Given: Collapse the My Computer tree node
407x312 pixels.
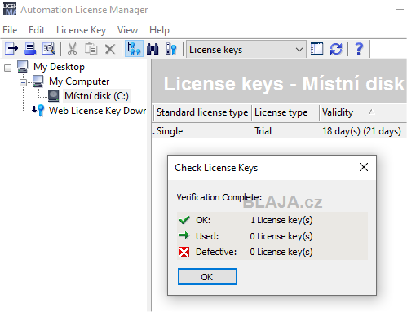Looking at the screenshot, I should 24,82.
